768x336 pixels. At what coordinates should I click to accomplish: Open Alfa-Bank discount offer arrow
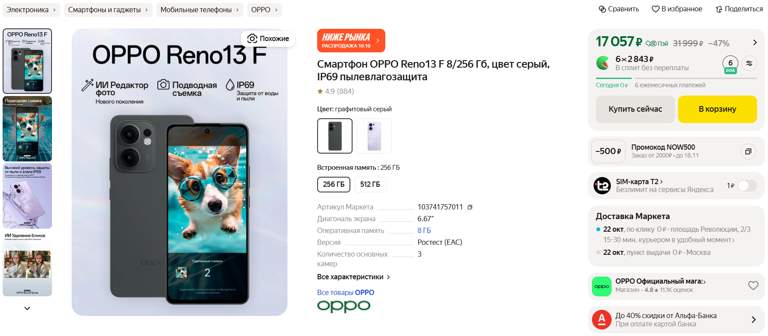pyautogui.click(x=754, y=320)
